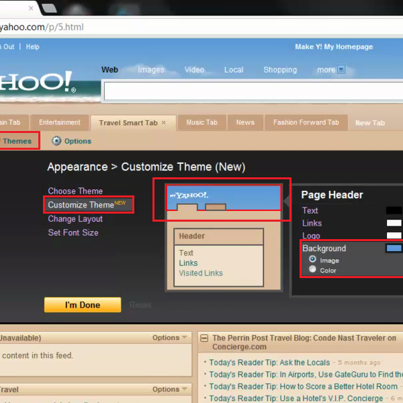Image resolution: width=403 pixels, height=403 pixels.
Task: Open 'Use a Hotel's V.I.P. Concierge' tip
Action: [296, 398]
